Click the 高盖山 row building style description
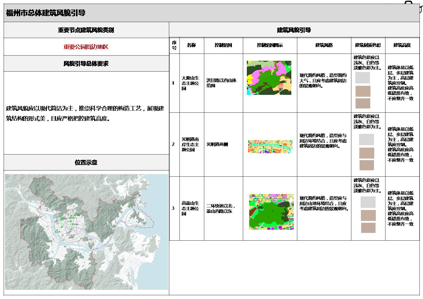 tap(324, 204)
